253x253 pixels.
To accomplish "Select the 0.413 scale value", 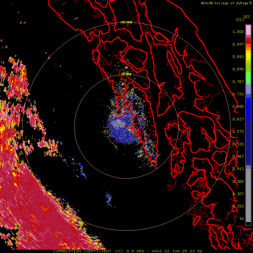I will (x=238, y=169).
